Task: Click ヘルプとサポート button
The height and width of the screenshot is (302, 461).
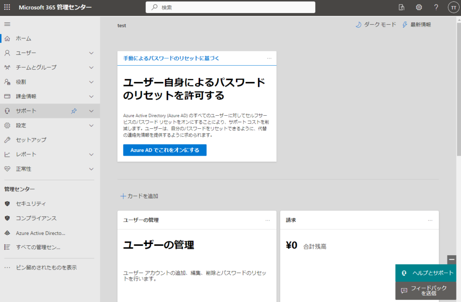Action: pyautogui.click(x=426, y=273)
